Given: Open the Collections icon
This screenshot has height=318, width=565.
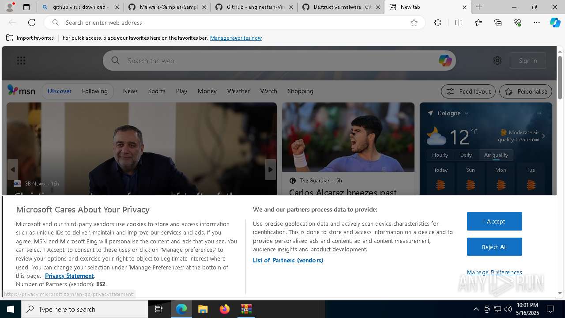Looking at the screenshot, I should 498,23.
